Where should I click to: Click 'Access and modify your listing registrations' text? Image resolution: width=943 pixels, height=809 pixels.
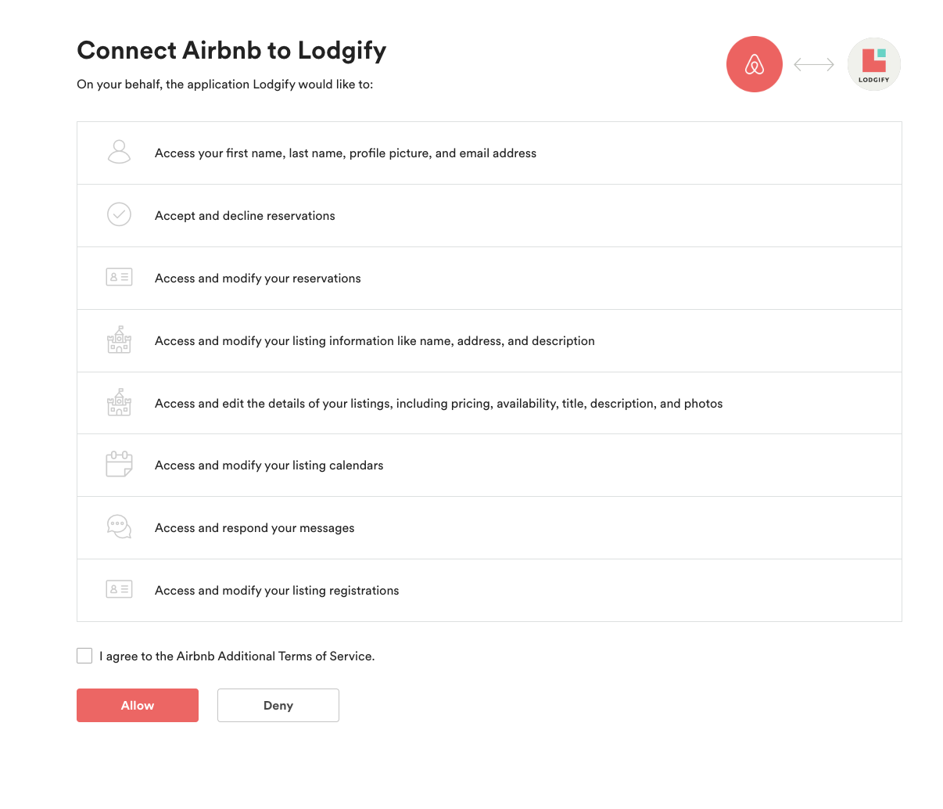(277, 591)
